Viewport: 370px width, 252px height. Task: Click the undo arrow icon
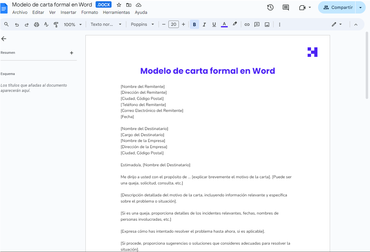click(x=17, y=25)
